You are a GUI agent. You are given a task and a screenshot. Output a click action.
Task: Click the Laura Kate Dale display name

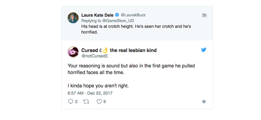[97, 15]
